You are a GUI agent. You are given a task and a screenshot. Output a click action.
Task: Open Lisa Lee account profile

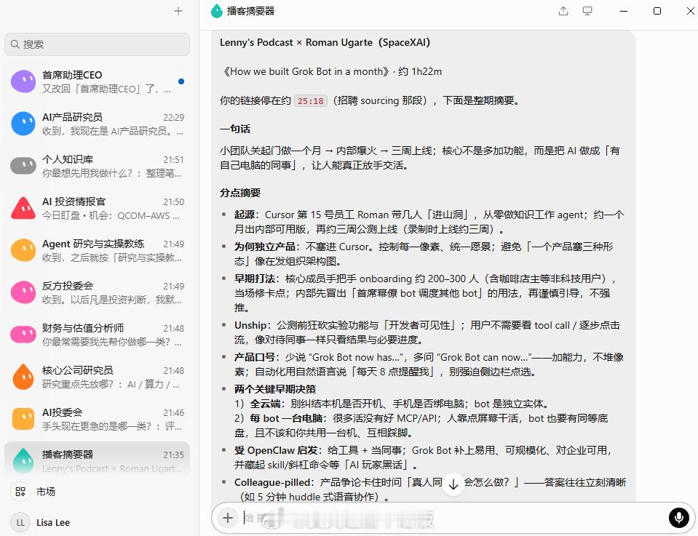coord(97,523)
